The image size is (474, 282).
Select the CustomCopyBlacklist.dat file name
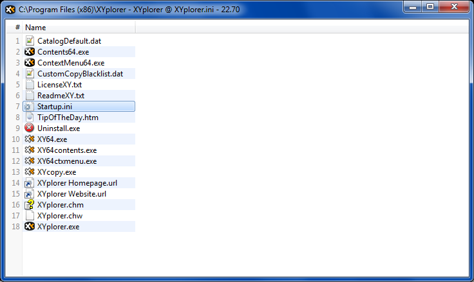point(80,74)
